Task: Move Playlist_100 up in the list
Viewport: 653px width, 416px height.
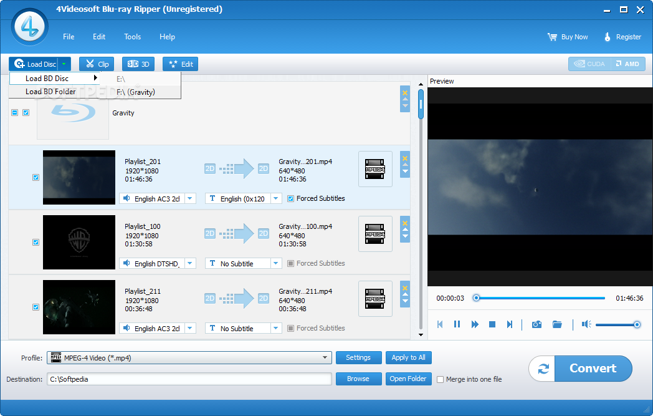Action: click(405, 230)
